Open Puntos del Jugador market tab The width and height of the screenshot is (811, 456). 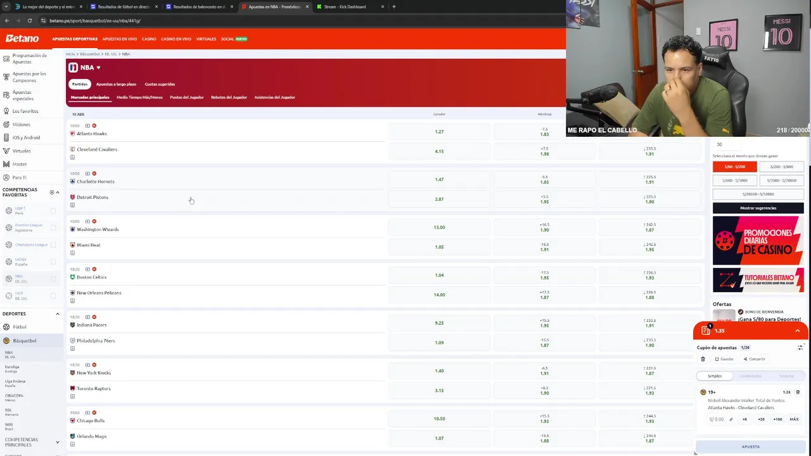186,98
